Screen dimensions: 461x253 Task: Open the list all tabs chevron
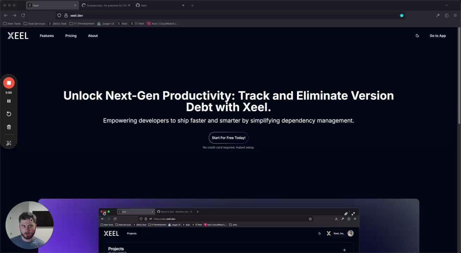coord(447,5)
